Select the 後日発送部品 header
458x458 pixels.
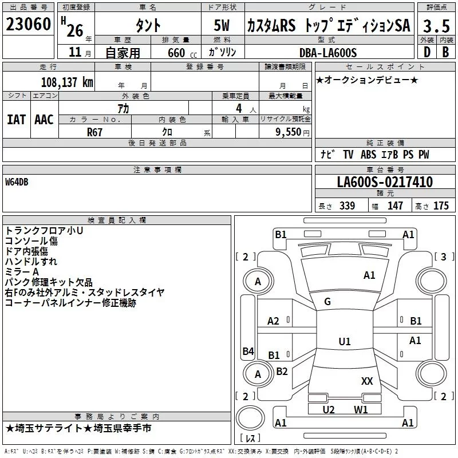point(157,143)
